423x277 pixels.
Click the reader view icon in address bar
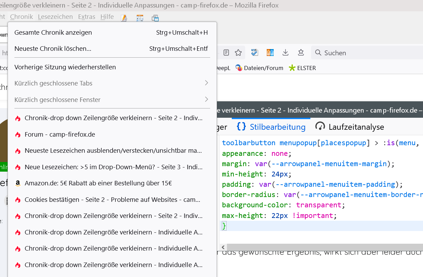[x=226, y=53]
